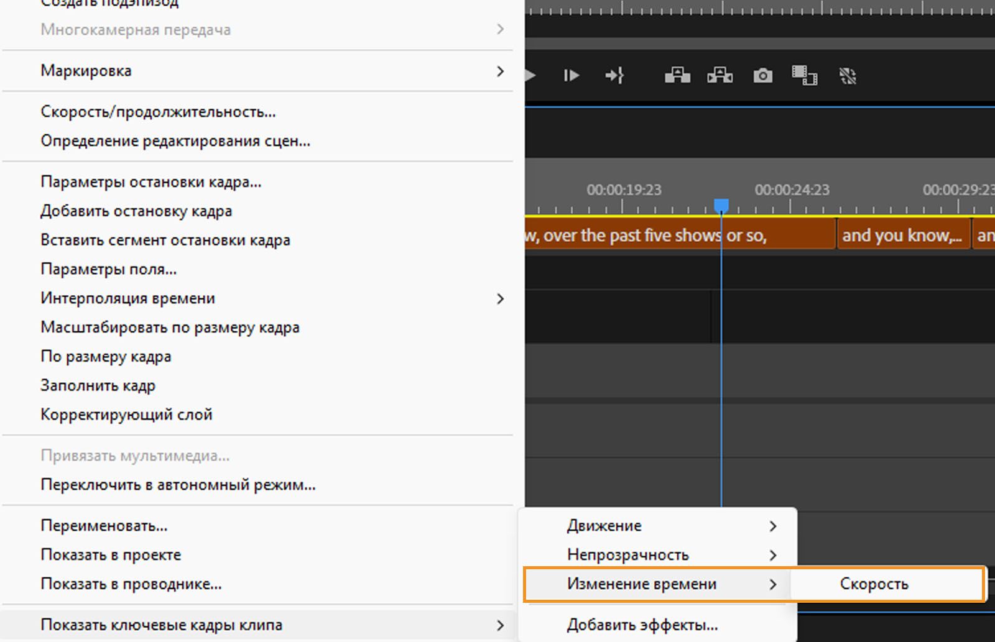Click the Lift icon in the monitor toolbar

tap(677, 76)
